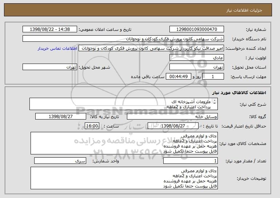The image size is (280, 198).
Task: Click the section heading اطلاعات کالاهای مورد نیاز
Action: [x=239, y=93]
